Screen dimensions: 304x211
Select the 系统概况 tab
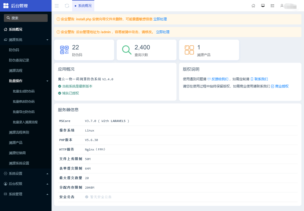click(x=83, y=6)
